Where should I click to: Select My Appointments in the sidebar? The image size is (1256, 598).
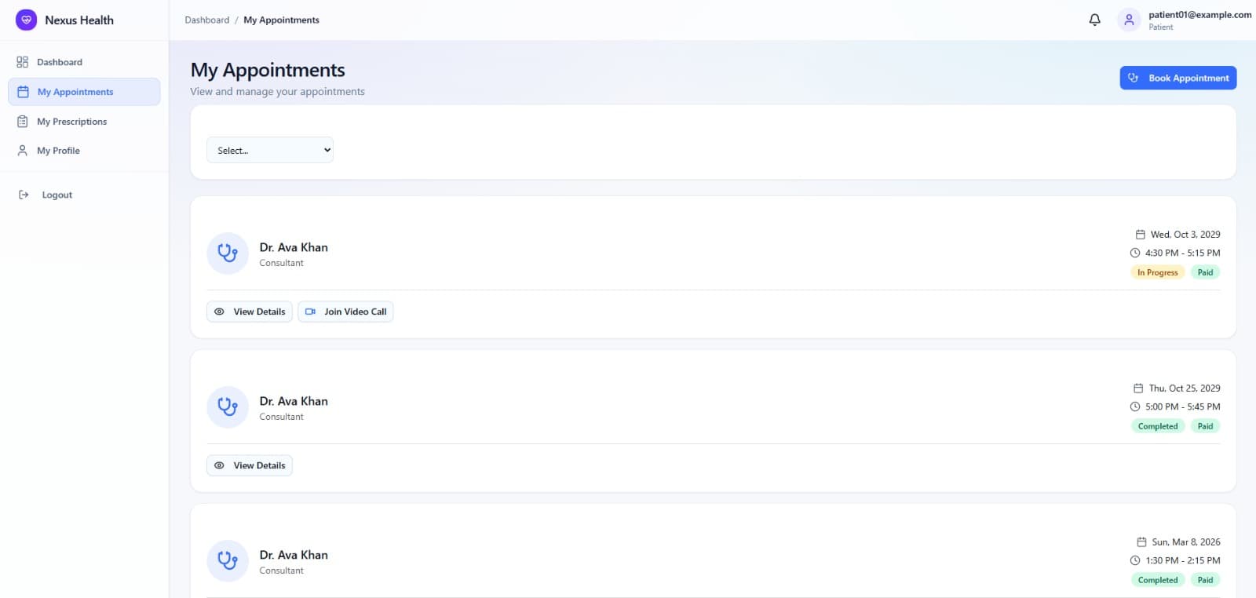(75, 92)
